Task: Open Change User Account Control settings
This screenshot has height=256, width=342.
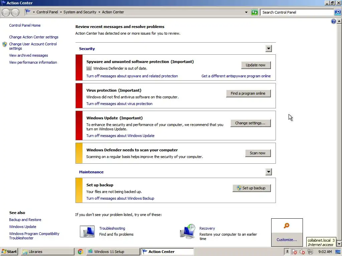Action: click(33, 46)
